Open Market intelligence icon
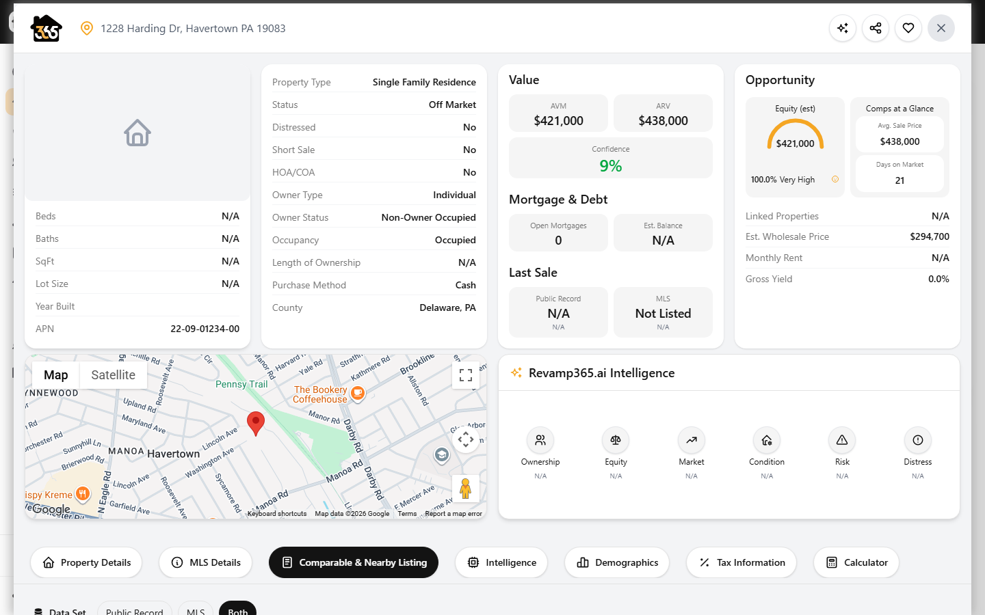 tap(692, 440)
